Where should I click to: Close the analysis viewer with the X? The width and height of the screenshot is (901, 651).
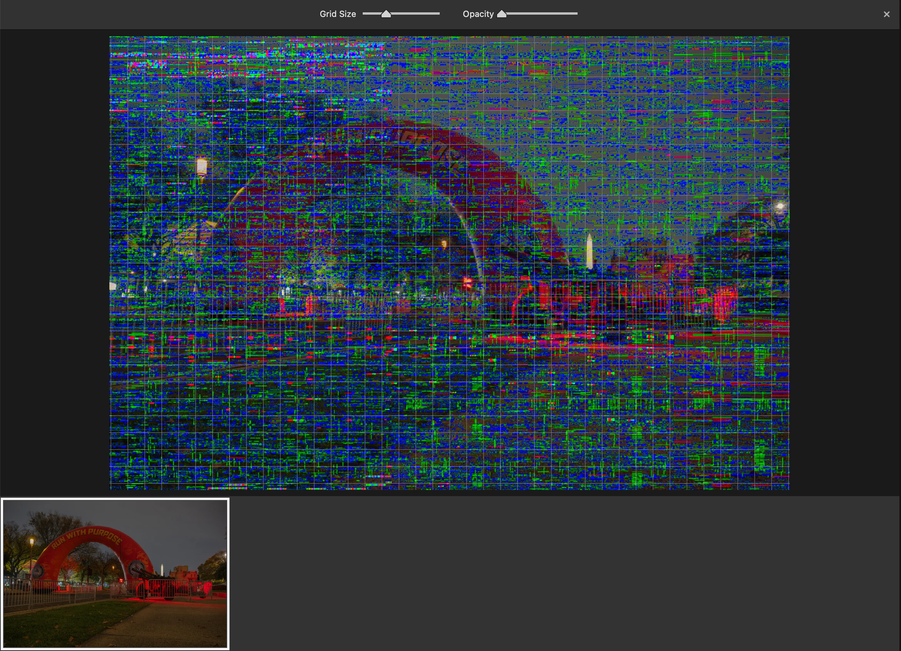[x=886, y=14]
